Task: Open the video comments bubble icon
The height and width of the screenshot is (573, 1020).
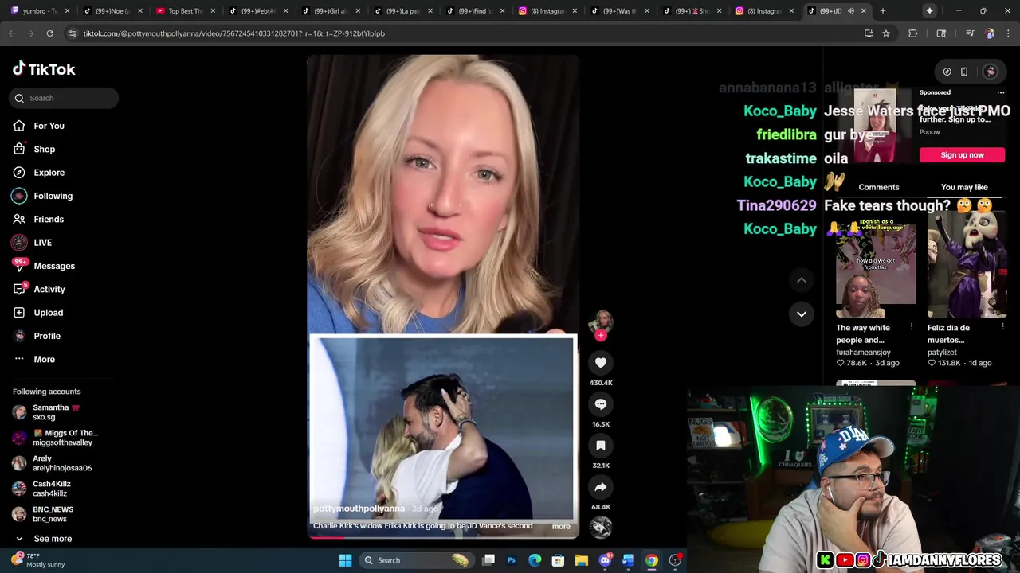Action: [x=601, y=404]
